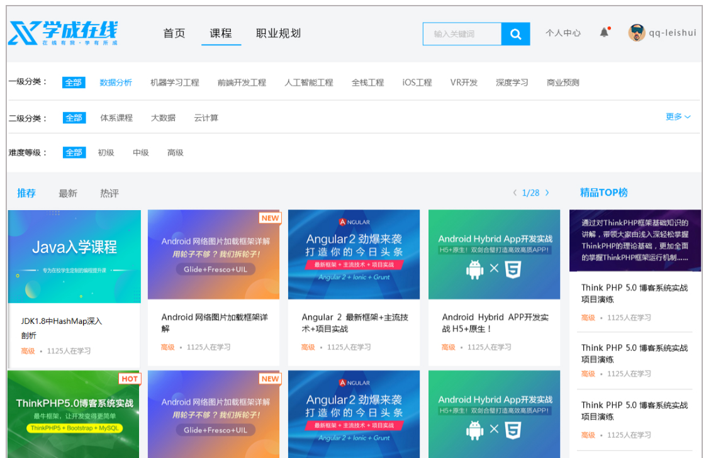Open second-row Android 网络图片加载框架 thumbnail
This screenshot has height=458, width=706.
coord(213,415)
